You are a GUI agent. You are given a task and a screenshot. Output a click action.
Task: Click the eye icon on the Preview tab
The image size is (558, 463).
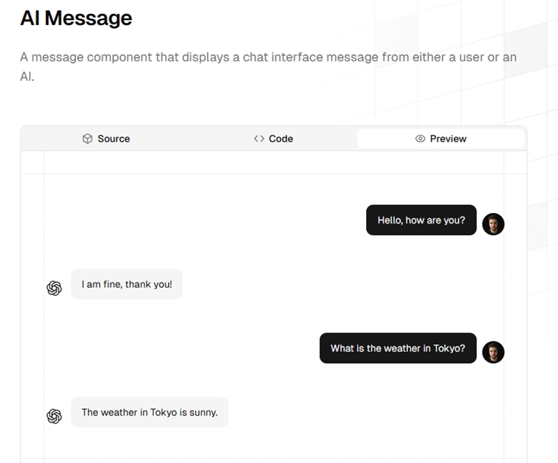[420, 139]
